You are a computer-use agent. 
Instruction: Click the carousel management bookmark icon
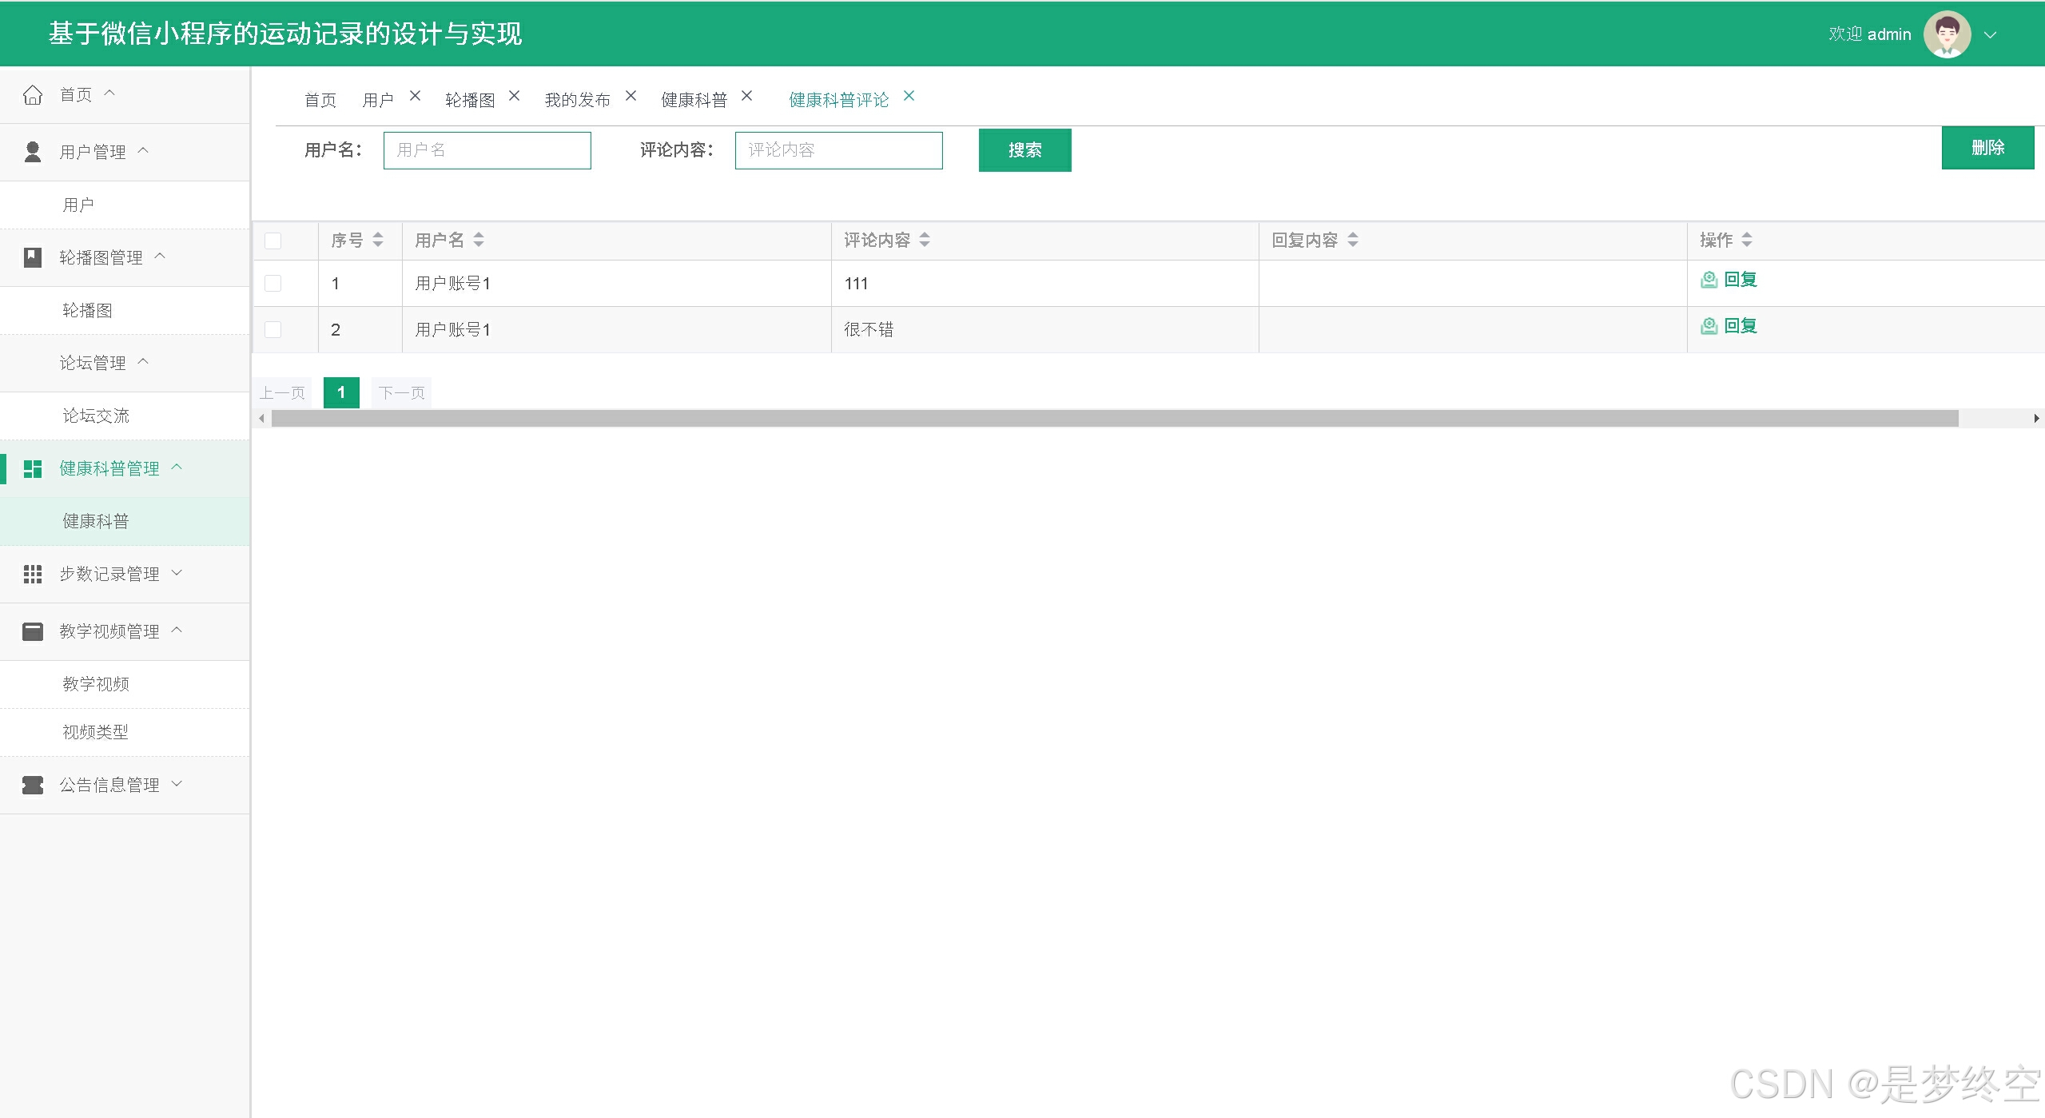(x=33, y=257)
